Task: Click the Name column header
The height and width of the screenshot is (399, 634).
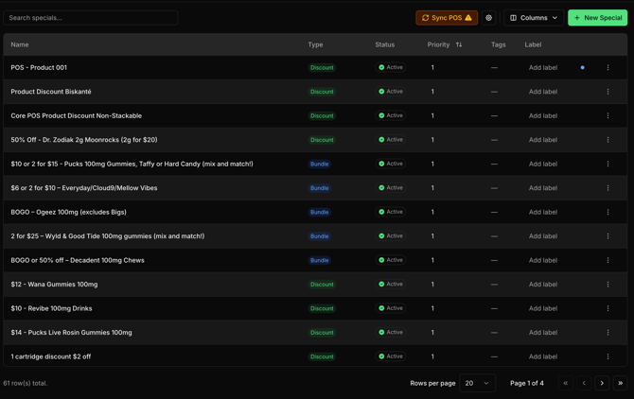Action: (20, 44)
